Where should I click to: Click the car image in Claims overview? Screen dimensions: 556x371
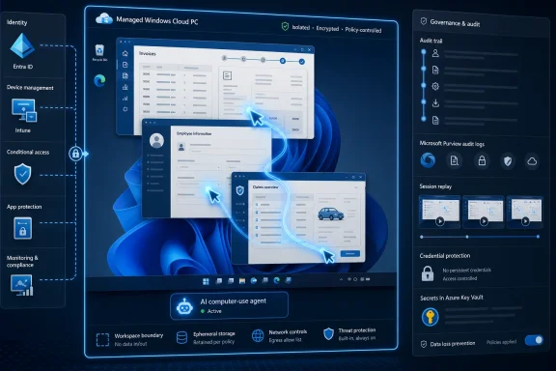[330, 214]
